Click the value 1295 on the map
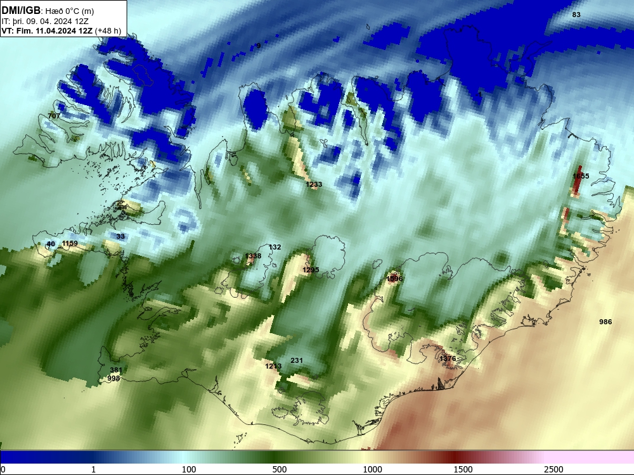Image resolution: width=634 pixels, height=475 pixels. click(311, 270)
